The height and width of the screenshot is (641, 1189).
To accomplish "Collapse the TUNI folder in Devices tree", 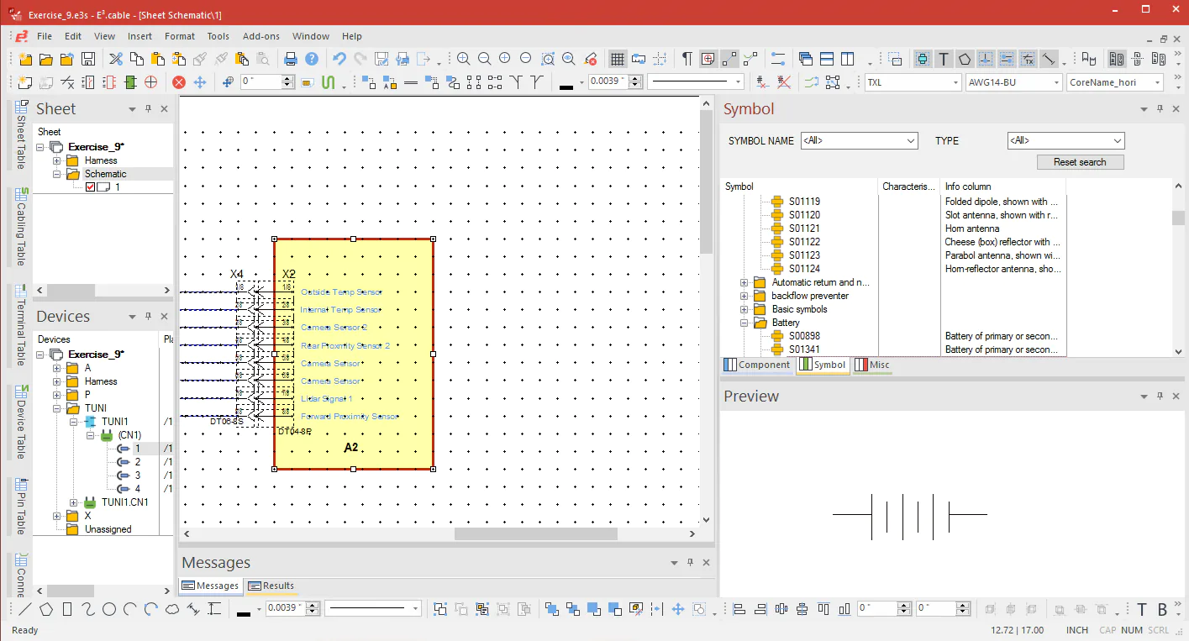I will click(x=57, y=408).
